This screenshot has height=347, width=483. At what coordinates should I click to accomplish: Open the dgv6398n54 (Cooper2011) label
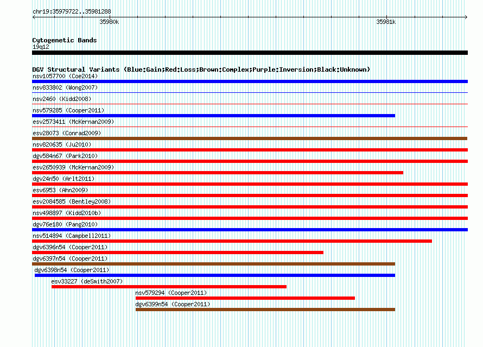[x=72, y=270]
